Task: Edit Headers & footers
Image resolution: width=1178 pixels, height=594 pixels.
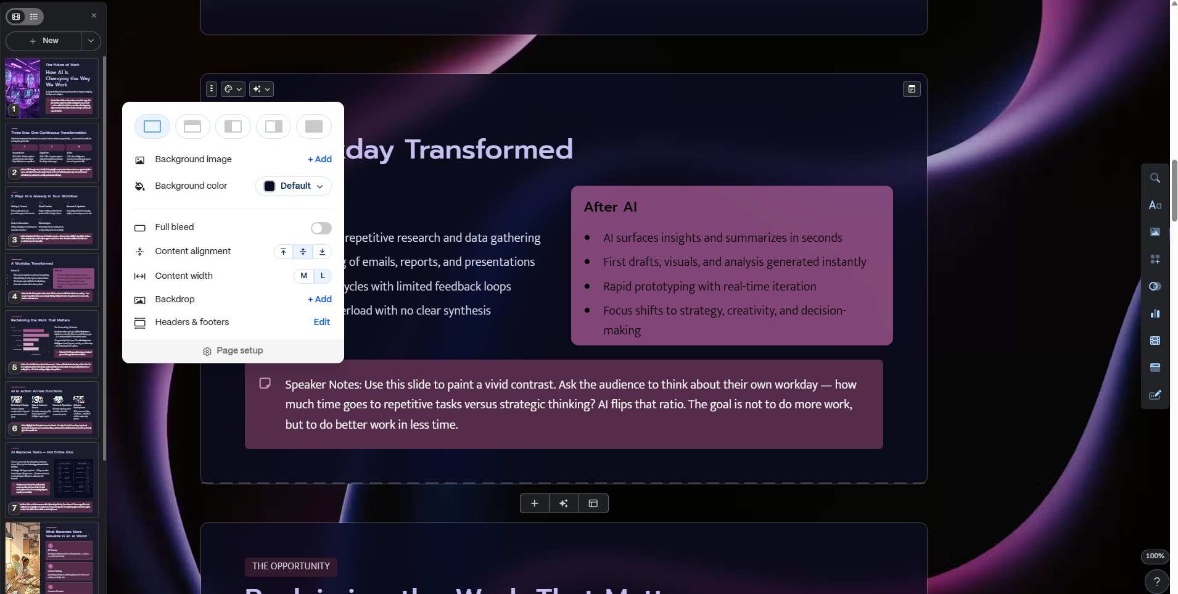Action: pos(321,322)
